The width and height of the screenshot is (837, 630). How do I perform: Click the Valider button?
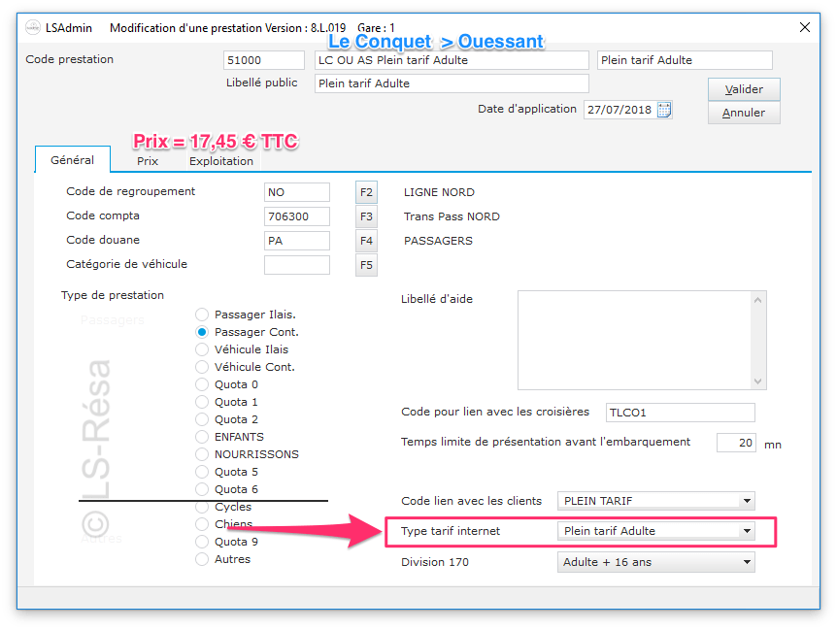click(x=744, y=89)
